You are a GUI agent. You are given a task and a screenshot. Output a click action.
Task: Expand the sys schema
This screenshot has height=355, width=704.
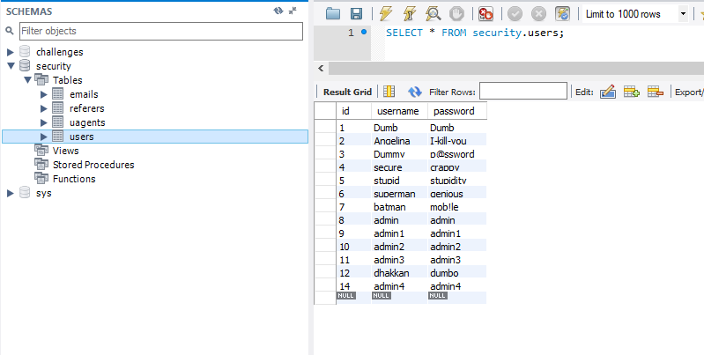point(11,193)
